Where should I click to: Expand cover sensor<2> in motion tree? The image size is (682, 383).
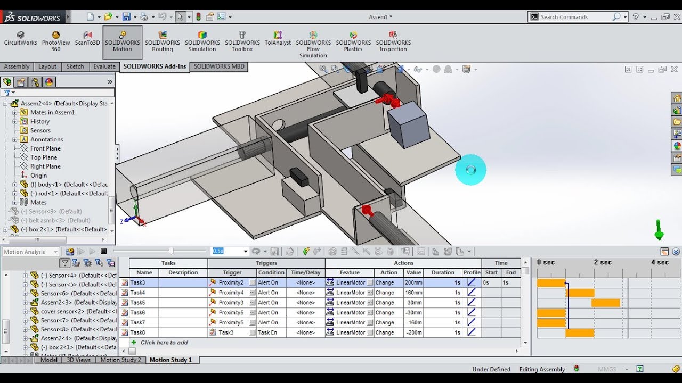point(25,312)
